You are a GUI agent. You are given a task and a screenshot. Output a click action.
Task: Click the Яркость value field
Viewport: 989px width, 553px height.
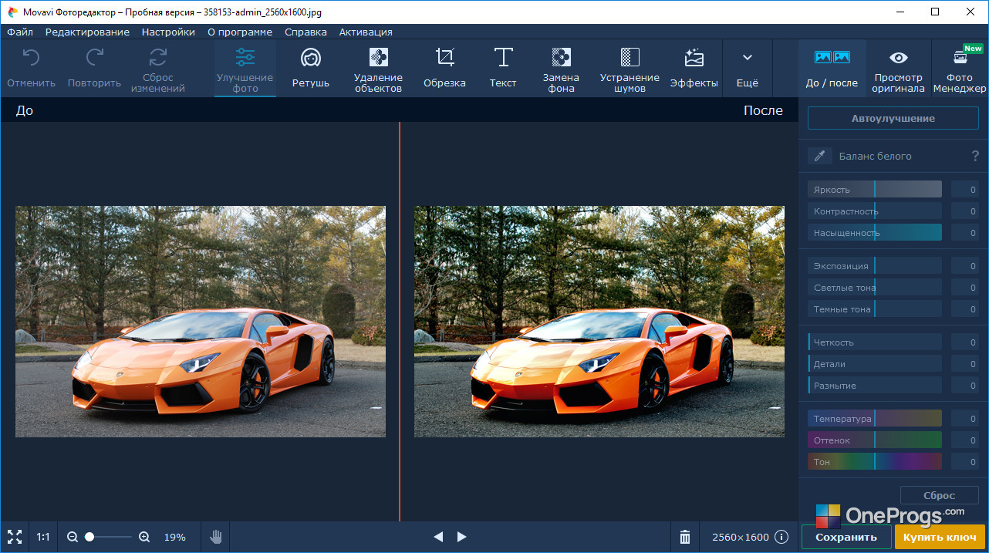[965, 189]
